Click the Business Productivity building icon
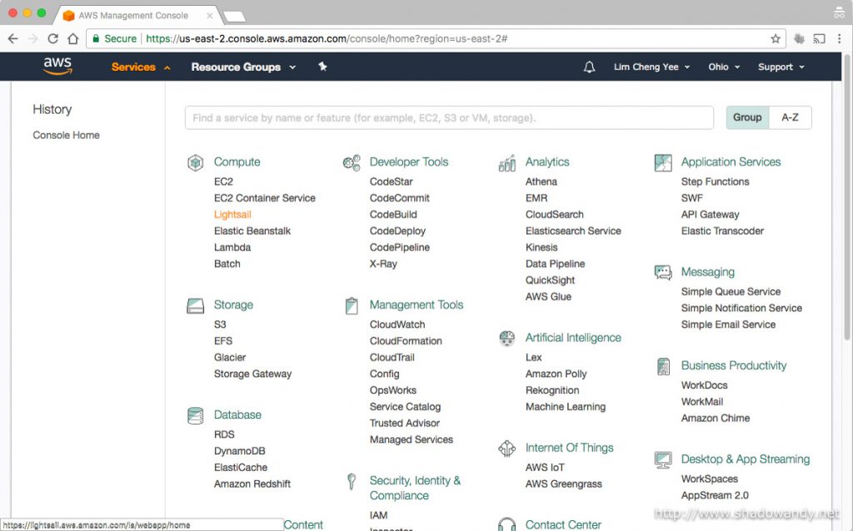 click(x=663, y=366)
